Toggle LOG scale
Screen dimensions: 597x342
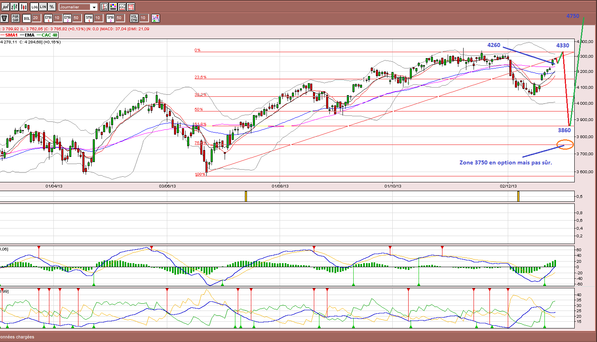click(34, 7)
